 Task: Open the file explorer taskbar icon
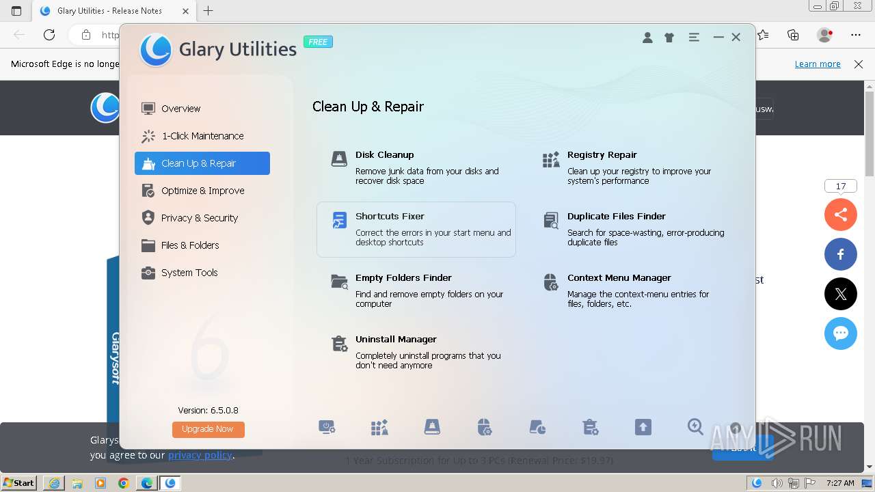77,483
